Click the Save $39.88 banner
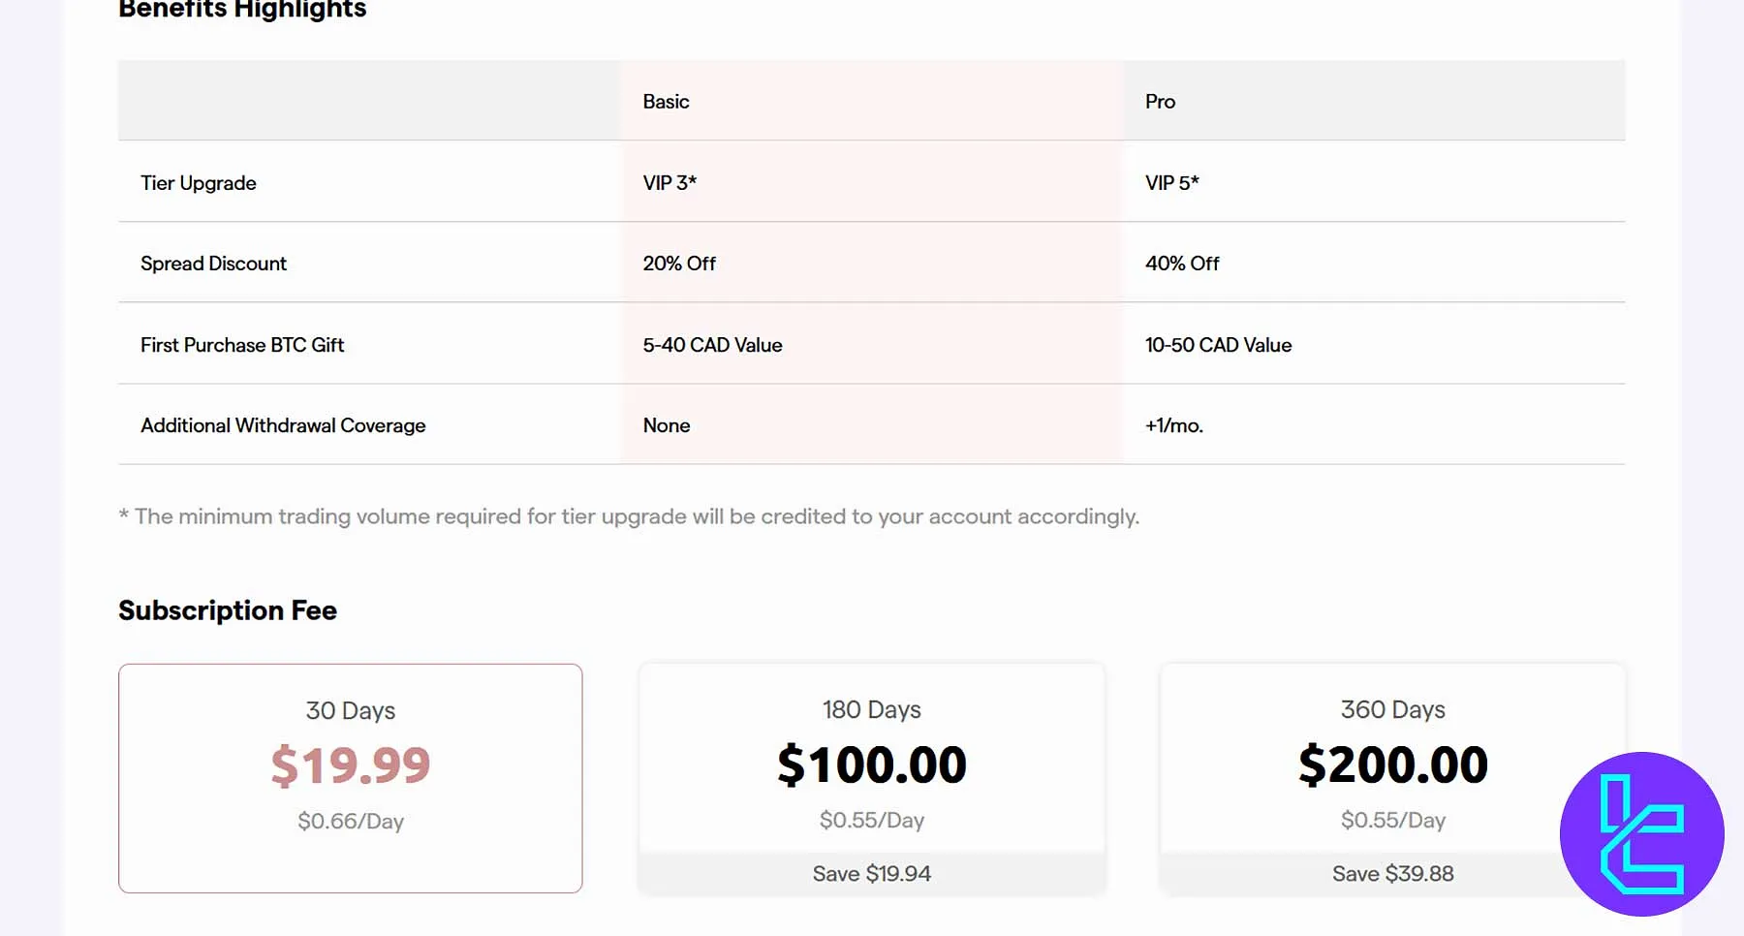This screenshot has width=1744, height=936. 1392,873
